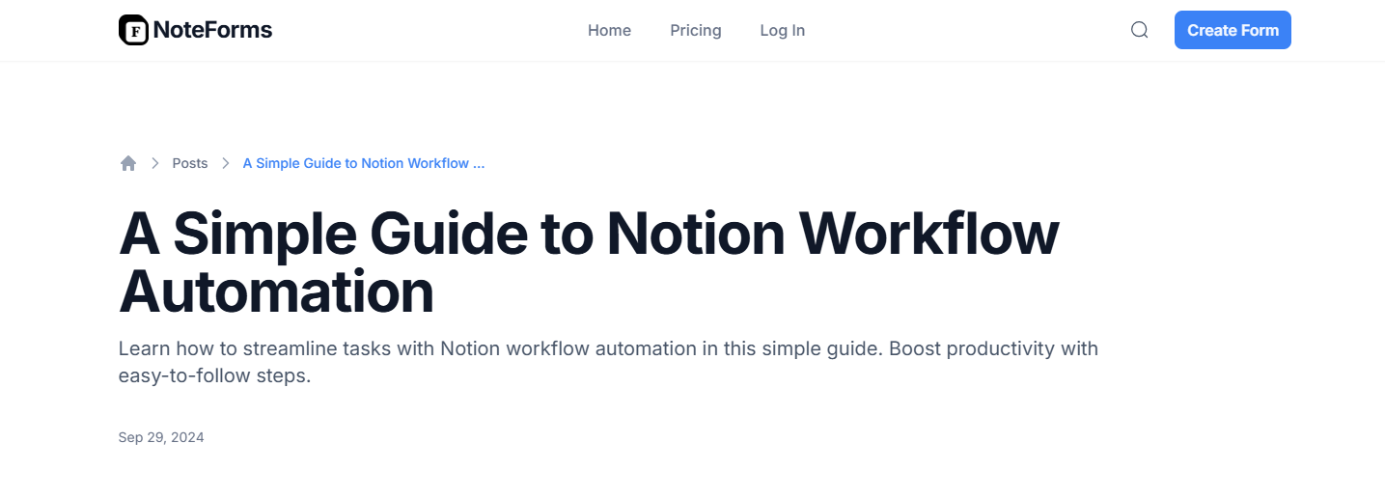Click the breadcrumb home icon
1385x499 pixels.
pyautogui.click(x=128, y=163)
